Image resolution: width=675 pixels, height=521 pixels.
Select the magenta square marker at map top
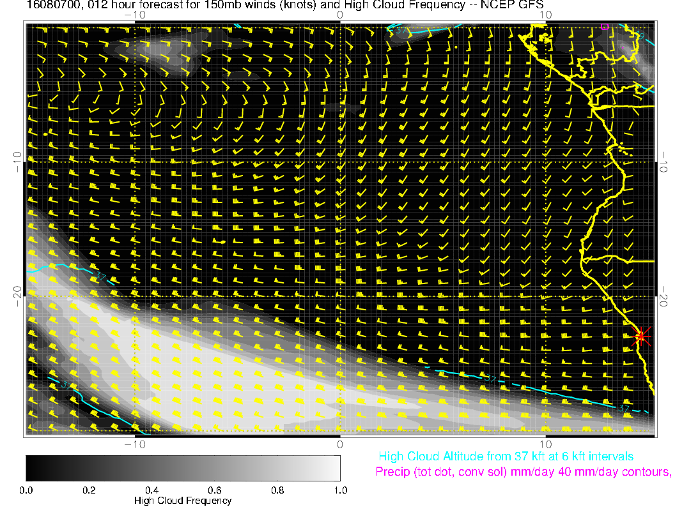(x=605, y=26)
